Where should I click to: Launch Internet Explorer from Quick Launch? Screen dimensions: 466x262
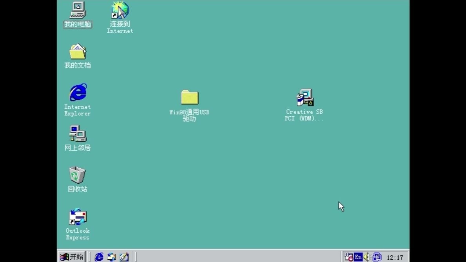99,257
